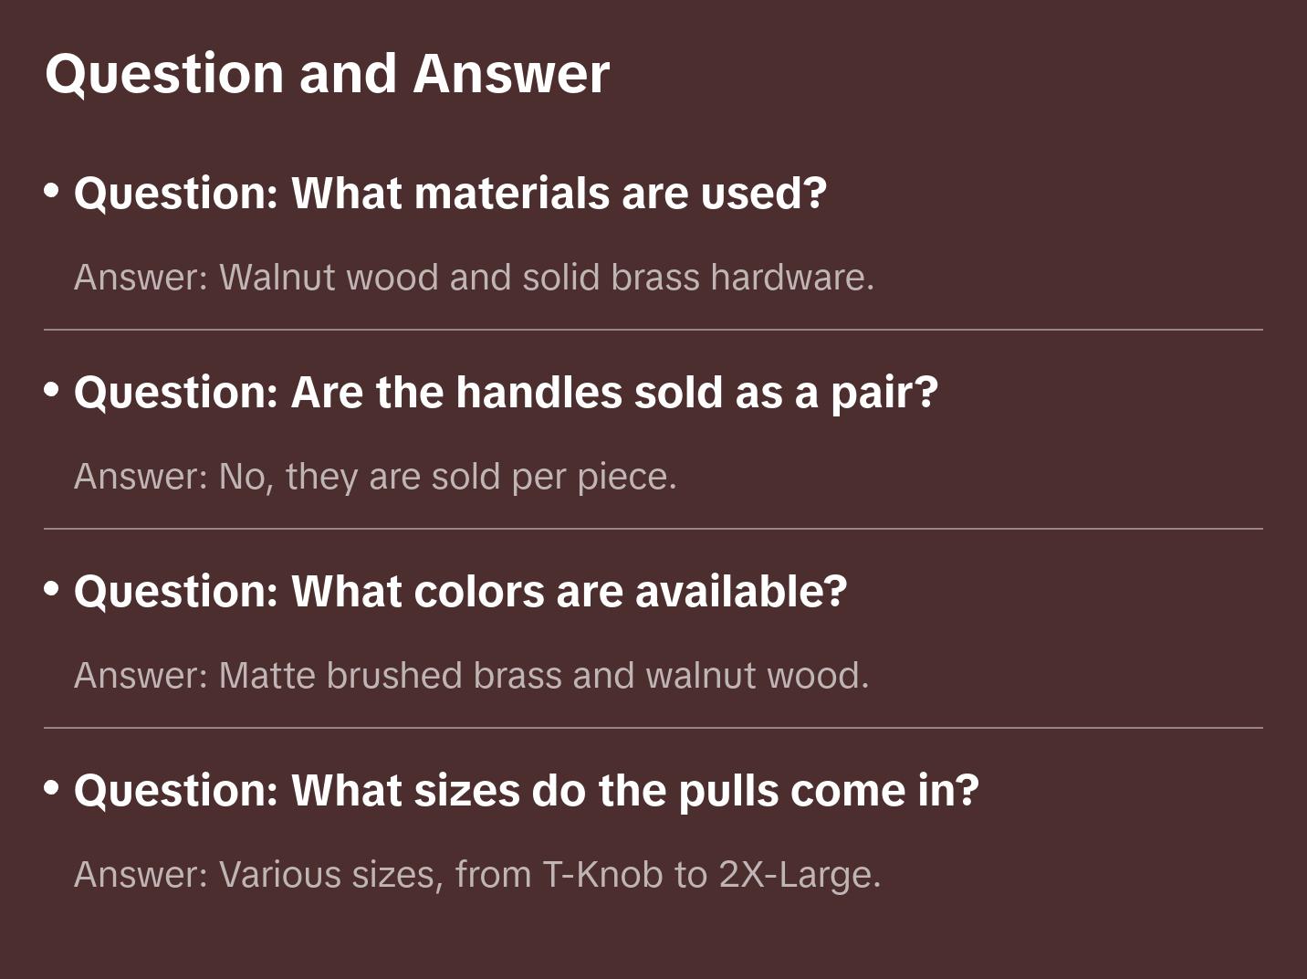Click the divider line below the colors answer

tap(653, 728)
